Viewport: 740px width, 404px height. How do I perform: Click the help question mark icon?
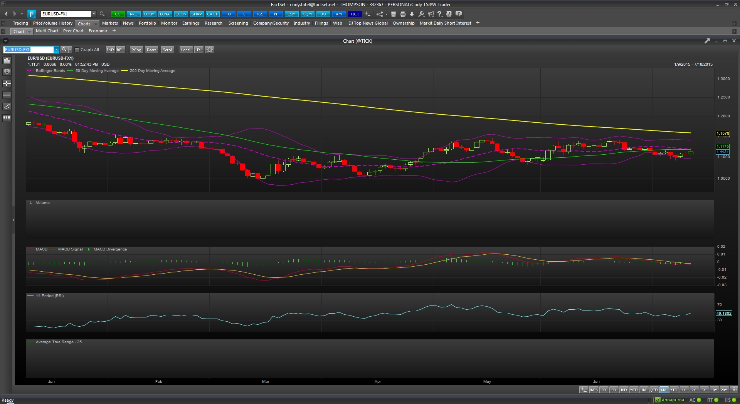(440, 14)
